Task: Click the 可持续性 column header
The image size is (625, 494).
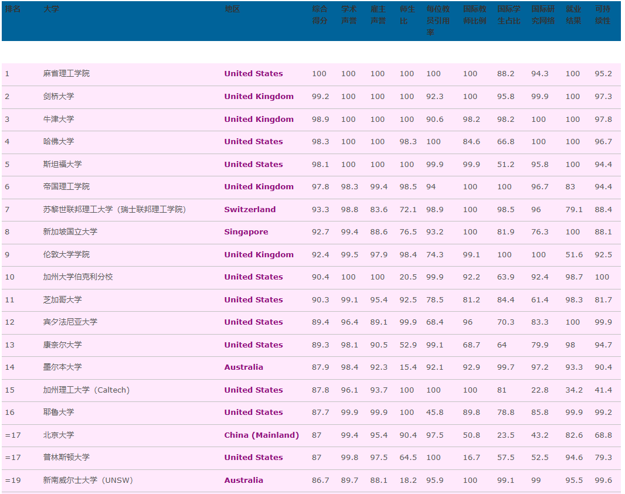Action: coord(603,15)
